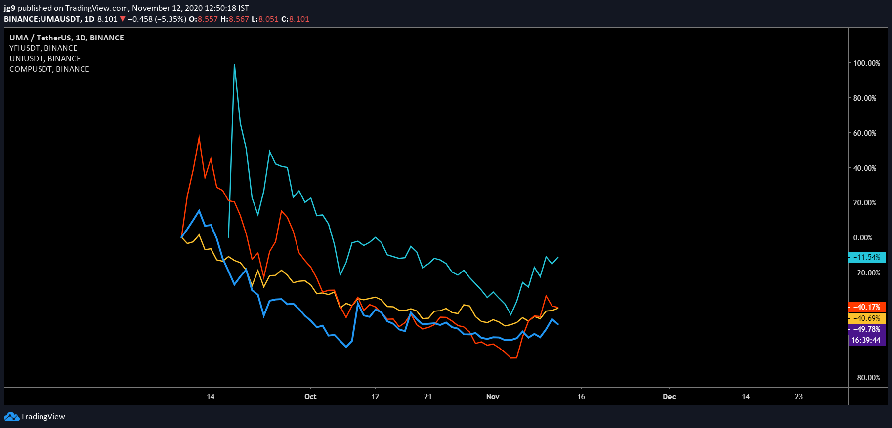Click the purple -49.78% price label
Viewport: 892px width, 428px height.
point(867,329)
